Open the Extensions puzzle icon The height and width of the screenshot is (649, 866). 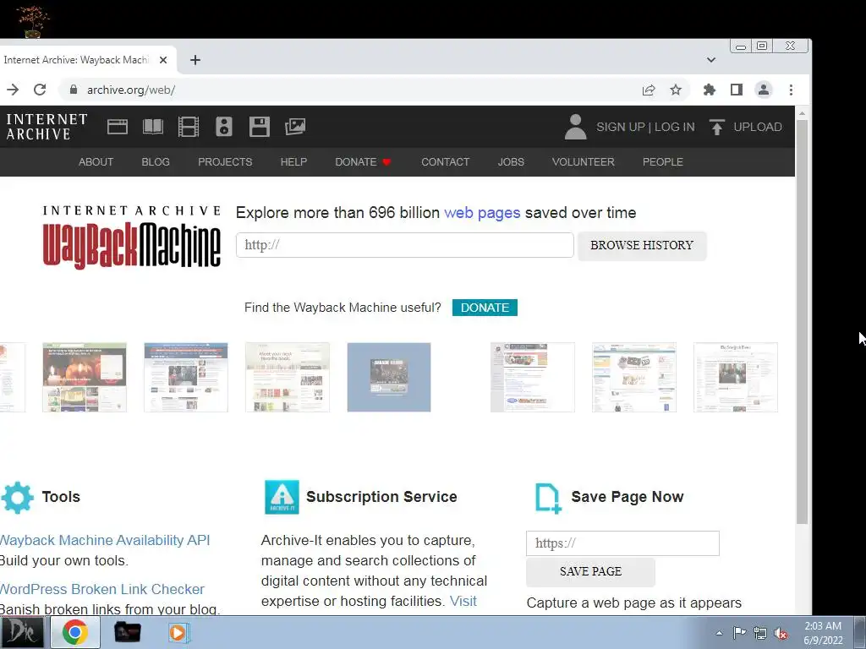pyautogui.click(x=710, y=90)
